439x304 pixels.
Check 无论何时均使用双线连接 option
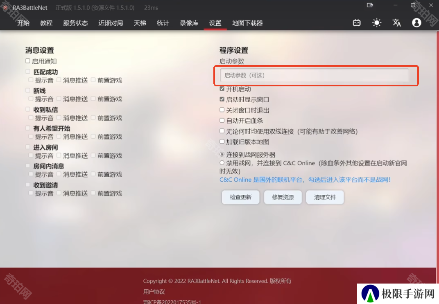(222, 131)
